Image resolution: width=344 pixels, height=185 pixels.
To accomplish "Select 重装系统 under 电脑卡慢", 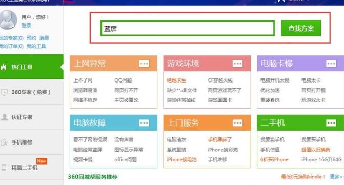I will (x=270, y=100).
